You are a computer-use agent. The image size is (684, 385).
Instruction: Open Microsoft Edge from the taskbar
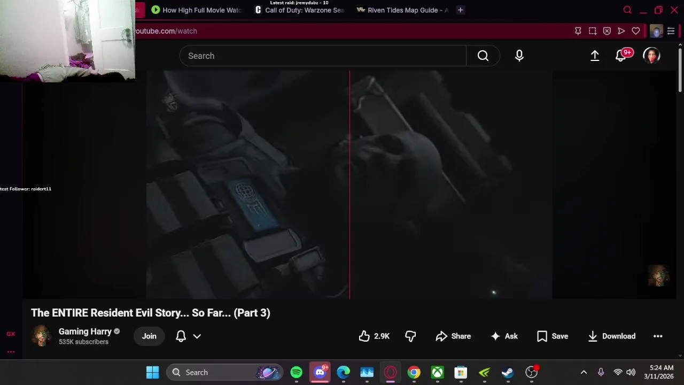[343, 372]
